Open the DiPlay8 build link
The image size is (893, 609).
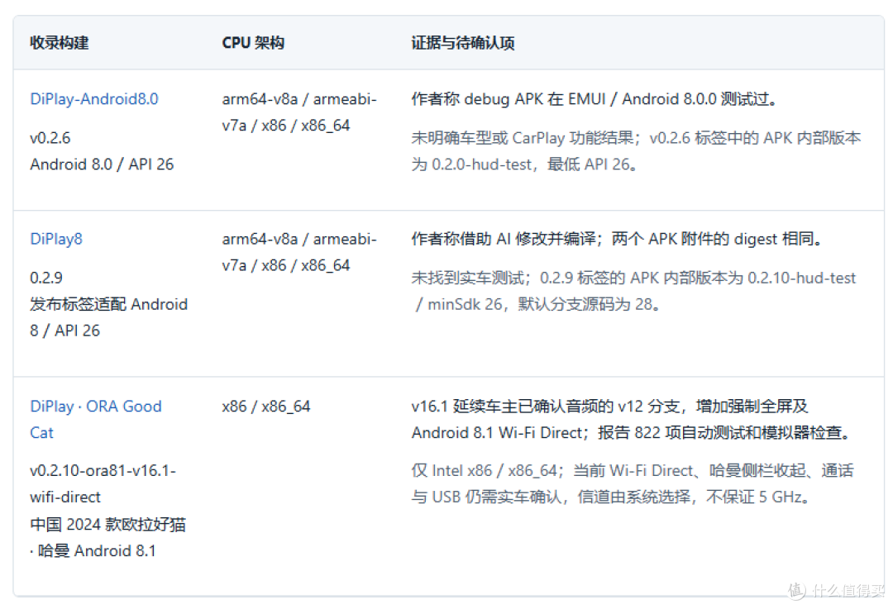click(x=56, y=239)
